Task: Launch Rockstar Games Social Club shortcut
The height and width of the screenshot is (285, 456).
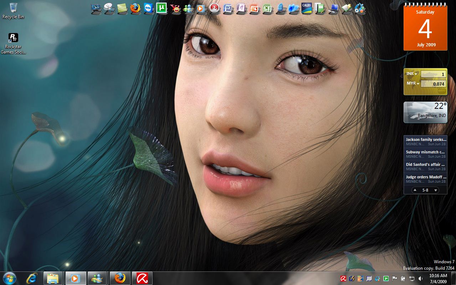Action: coord(13,44)
